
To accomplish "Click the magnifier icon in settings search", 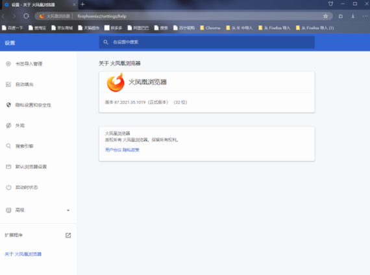I will [106, 42].
